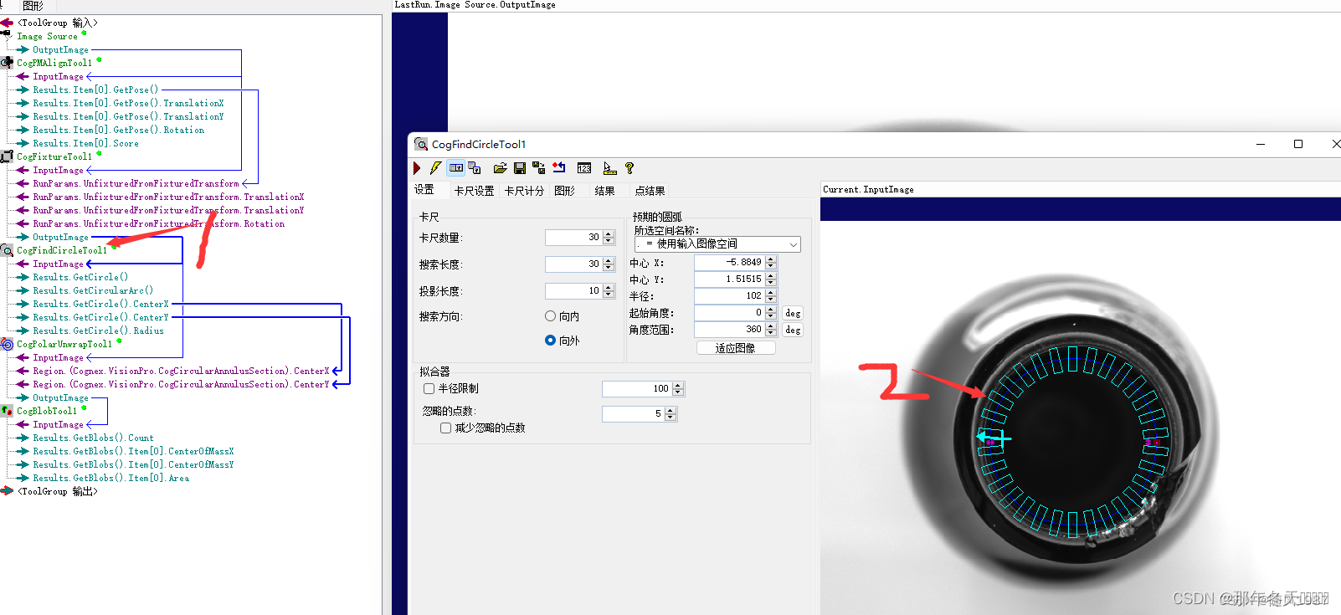This screenshot has width=1341, height=615.
Task: Click the Current.InputImage display label
Action: (x=868, y=190)
